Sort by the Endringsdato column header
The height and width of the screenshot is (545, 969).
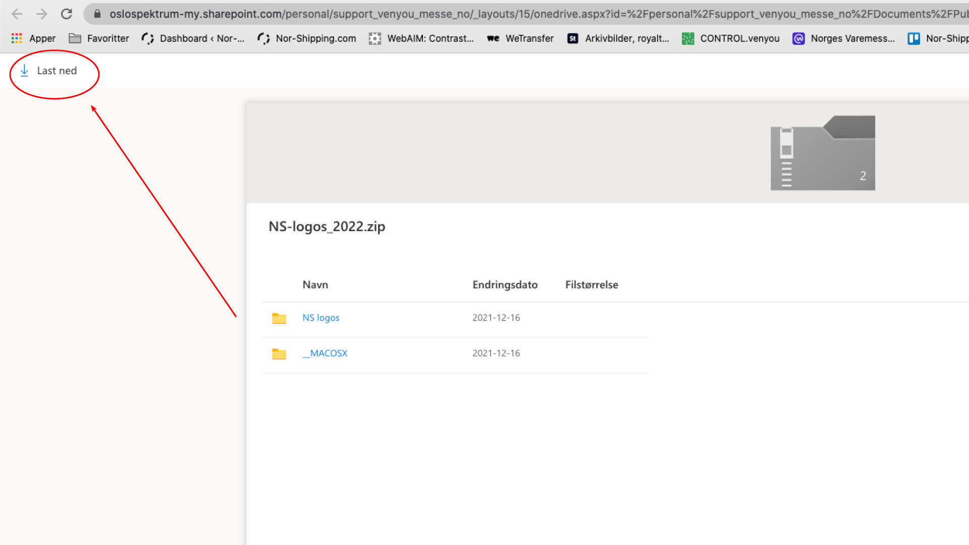pos(505,285)
